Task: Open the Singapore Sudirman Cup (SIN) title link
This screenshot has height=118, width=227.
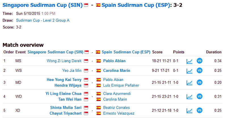Action: pos(43,5)
